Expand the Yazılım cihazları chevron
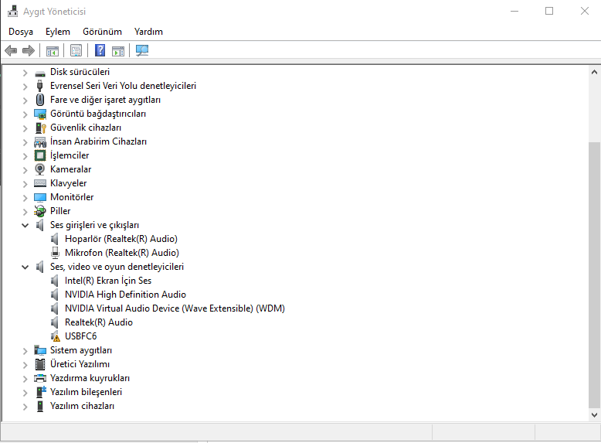601x443 pixels. tap(25, 407)
